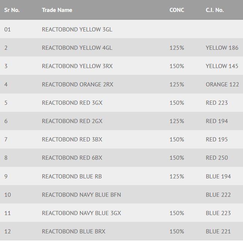Select REACTOBOND YELLOW 3RX row name
Image resolution: width=243 pixels, height=242 pixels.
(x=77, y=66)
